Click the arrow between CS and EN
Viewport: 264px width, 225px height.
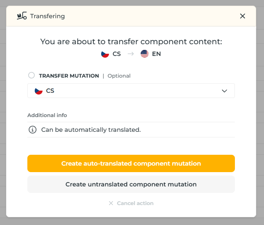click(x=130, y=54)
